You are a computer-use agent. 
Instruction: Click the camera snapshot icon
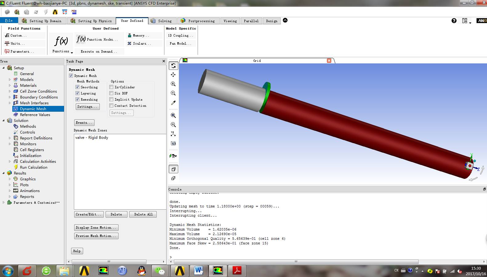(173, 143)
